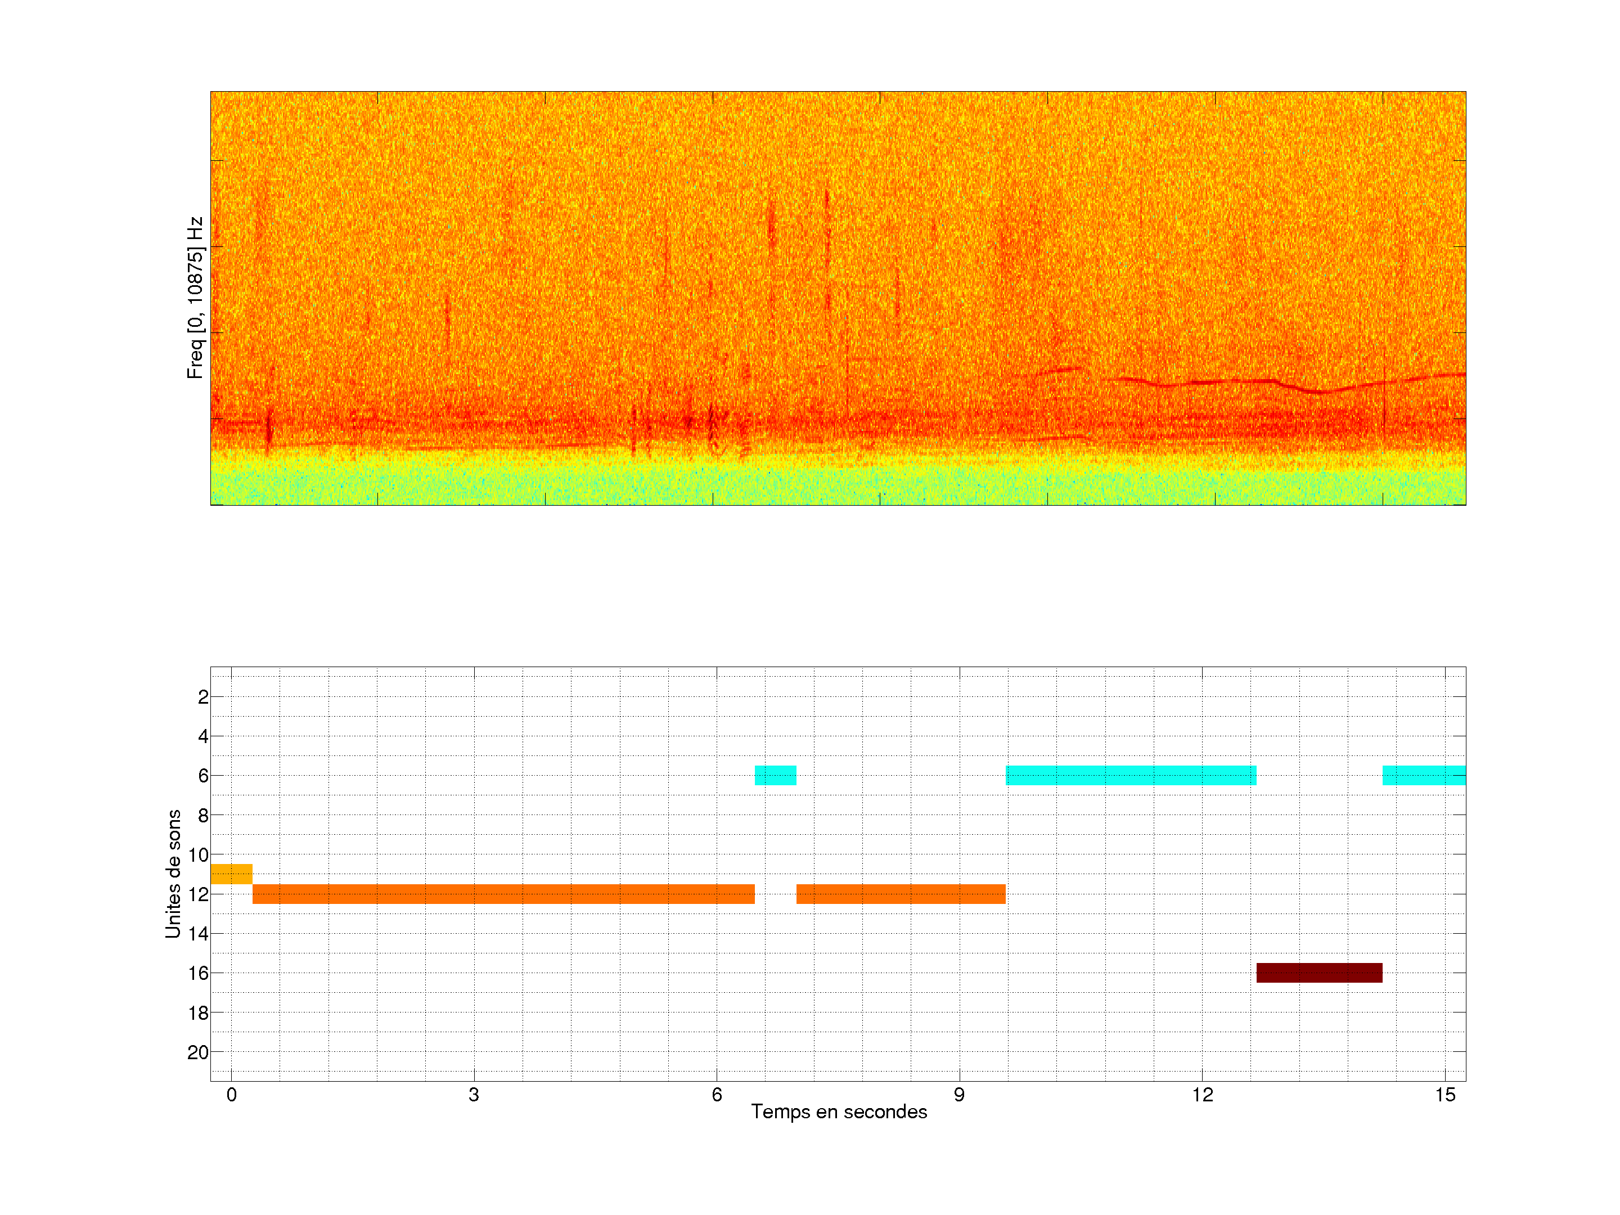The width and height of the screenshot is (1620, 1215).
Task: Click the small yellow-orange bar at unit 11
Action: [x=231, y=874]
